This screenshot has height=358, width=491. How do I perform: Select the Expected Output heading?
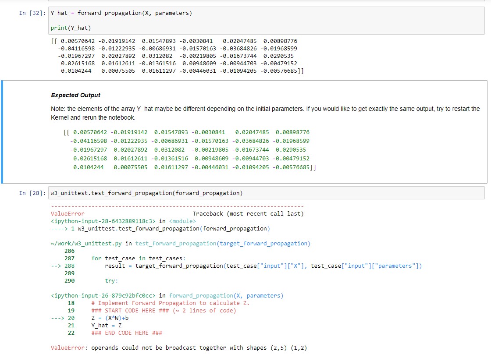click(76, 95)
